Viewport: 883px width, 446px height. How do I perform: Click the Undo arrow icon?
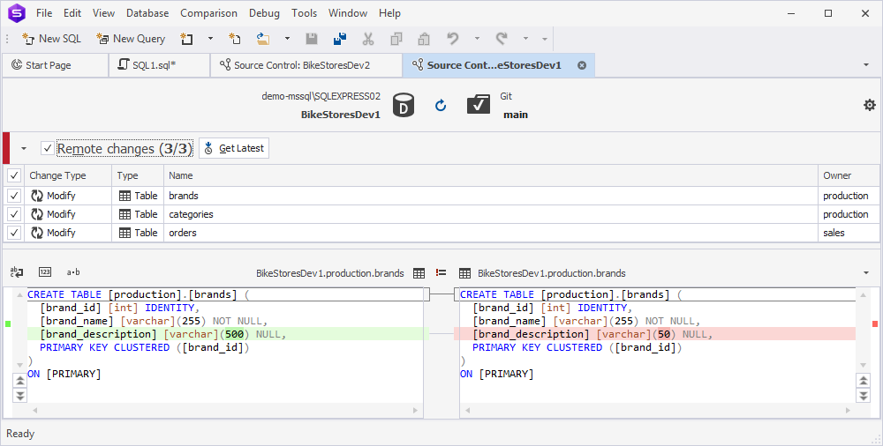(452, 39)
